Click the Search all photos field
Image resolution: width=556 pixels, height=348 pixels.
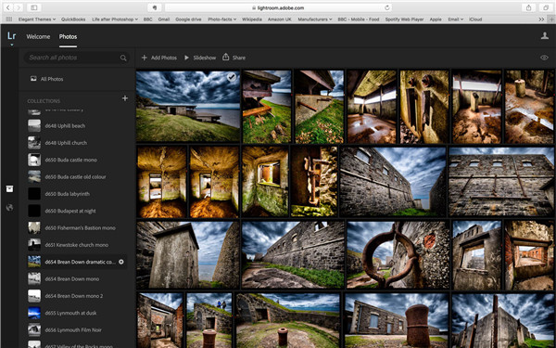(76, 58)
